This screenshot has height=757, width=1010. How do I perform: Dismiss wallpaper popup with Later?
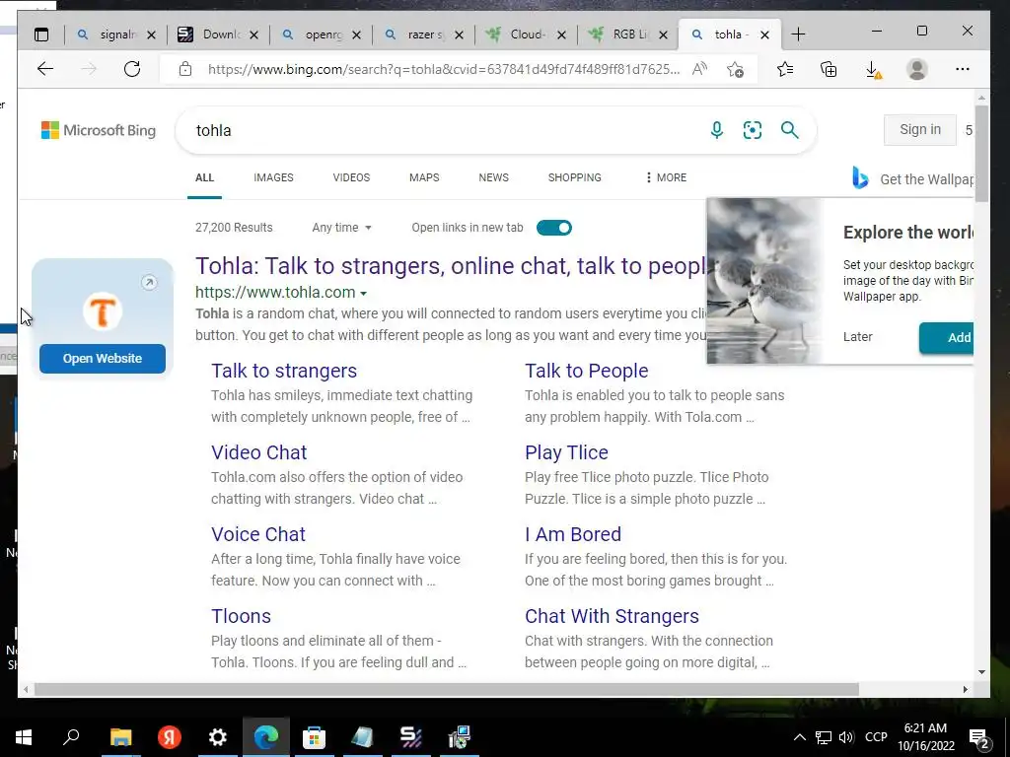[857, 337]
